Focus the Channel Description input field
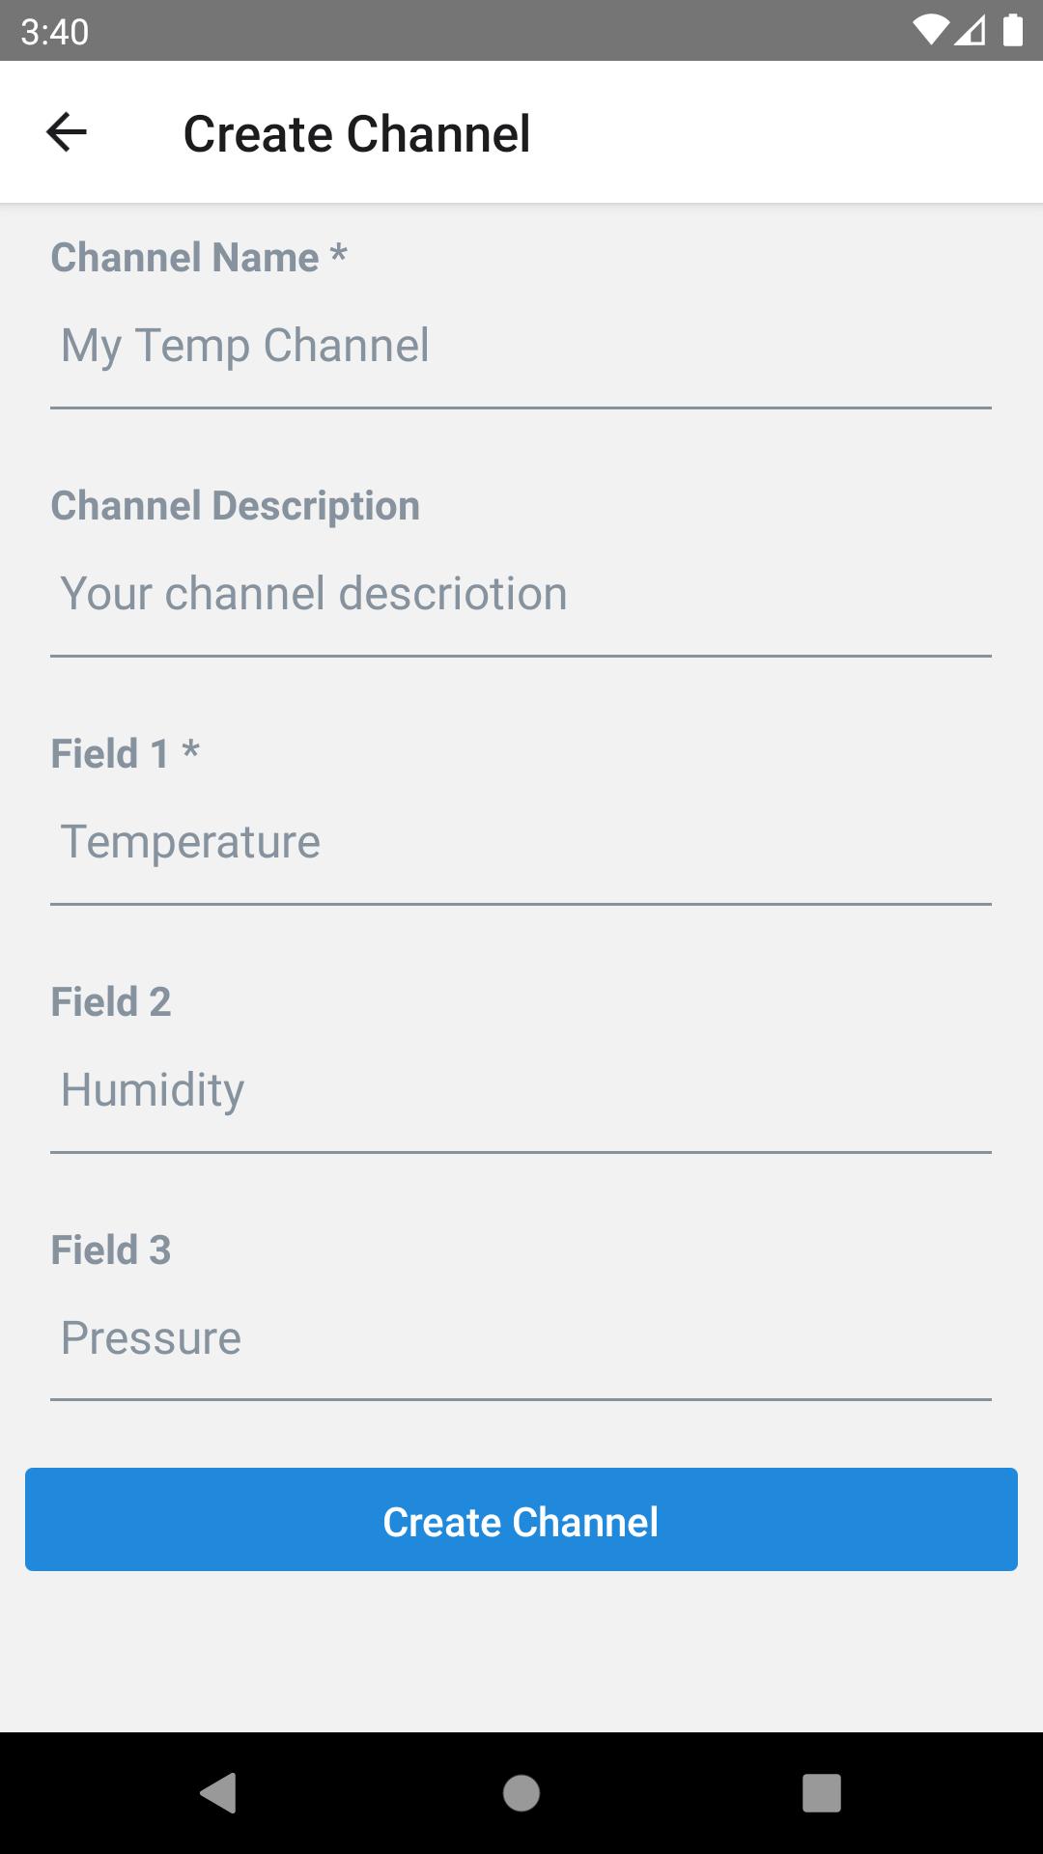The height and width of the screenshot is (1854, 1043). pyautogui.click(x=521, y=595)
